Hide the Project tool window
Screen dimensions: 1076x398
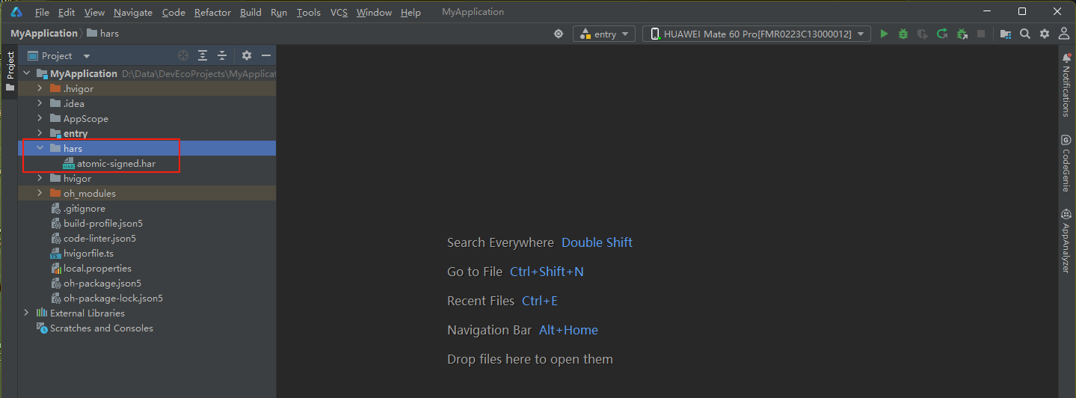click(x=265, y=55)
